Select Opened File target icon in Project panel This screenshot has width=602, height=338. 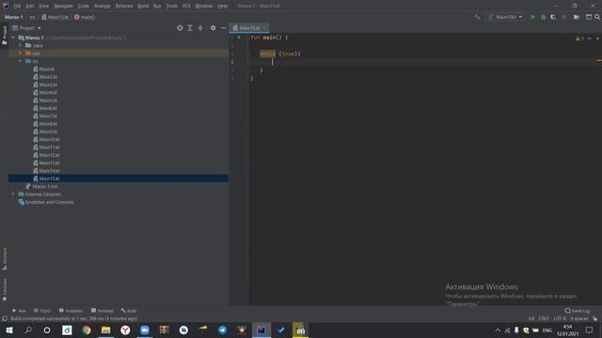click(180, 28)
